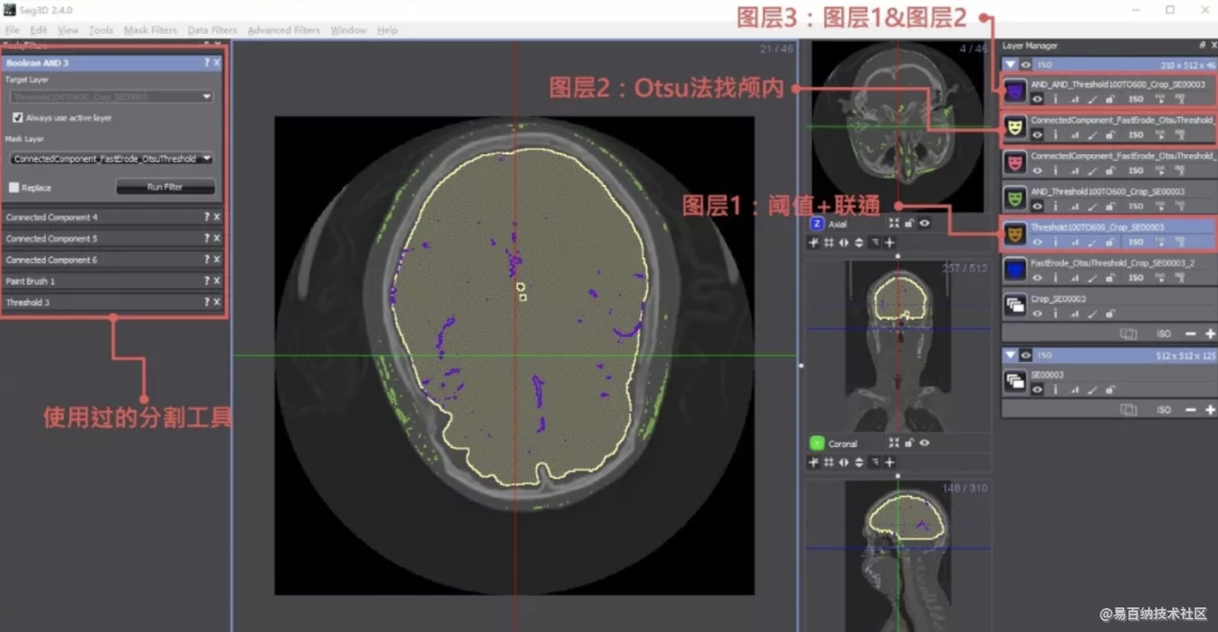Open the Data Filters menu
The height and width of the screenshot is (632, 1218).
(212, 30)
